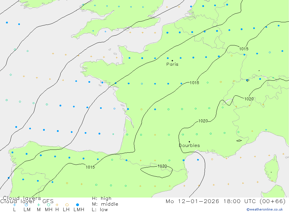Screen dimensions: 289x212
Task: Click the green plus legend symbol for M
Action: tap(38, 205)
